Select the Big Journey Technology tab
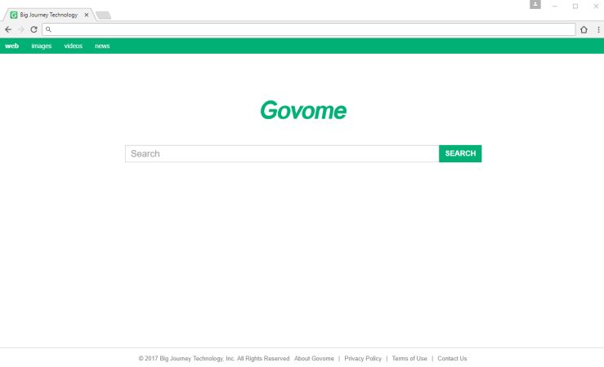Viewport: 604px width, 367px height. point(48,15)
